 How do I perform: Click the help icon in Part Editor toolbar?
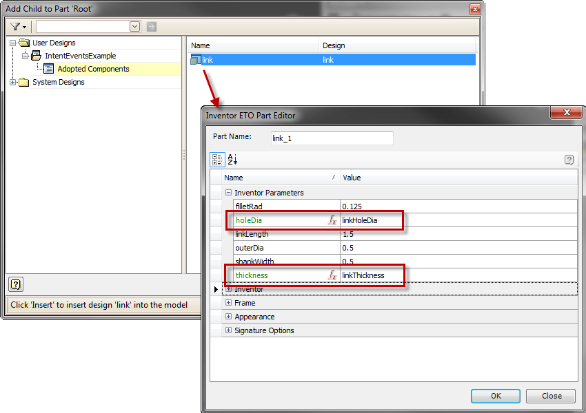click(x=569, y=160)
